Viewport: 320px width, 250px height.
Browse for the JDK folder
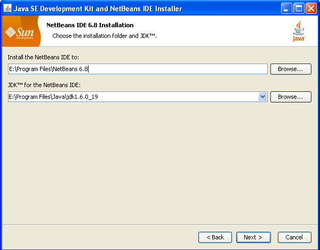click(x=291, y=97)
